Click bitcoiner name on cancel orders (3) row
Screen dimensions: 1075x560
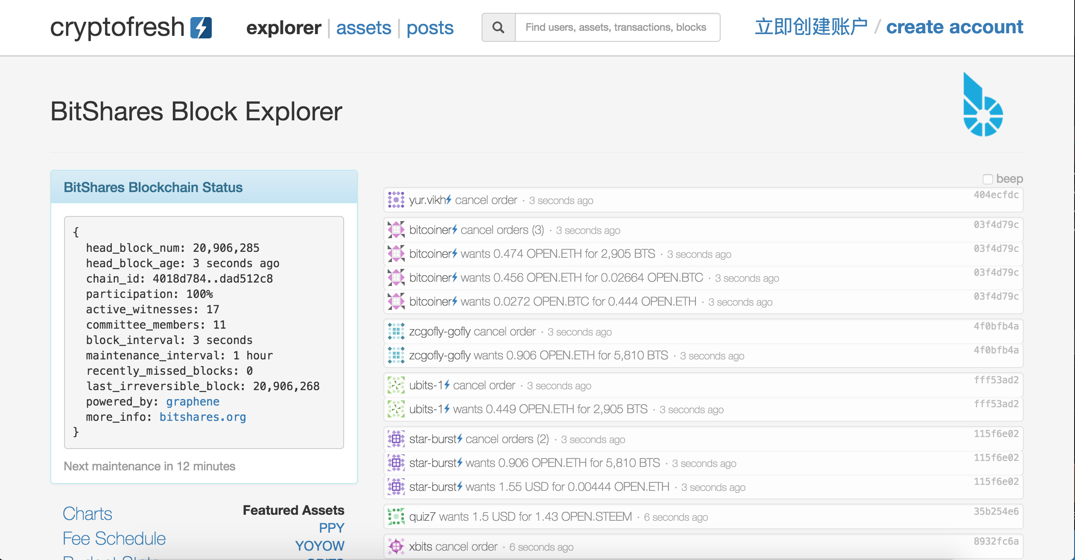coord(430,230)
